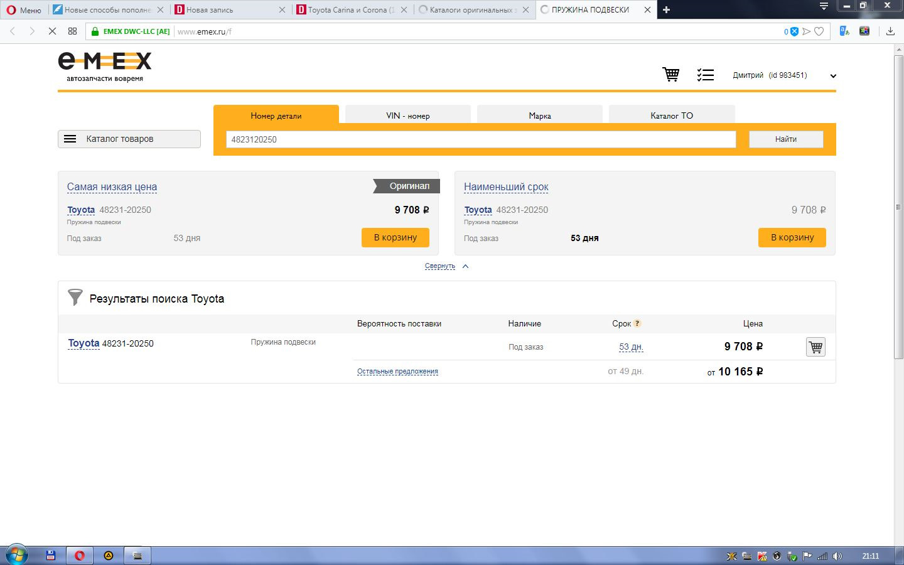
Task: Click the Оригинал badge label
Action: pos(407,186)
